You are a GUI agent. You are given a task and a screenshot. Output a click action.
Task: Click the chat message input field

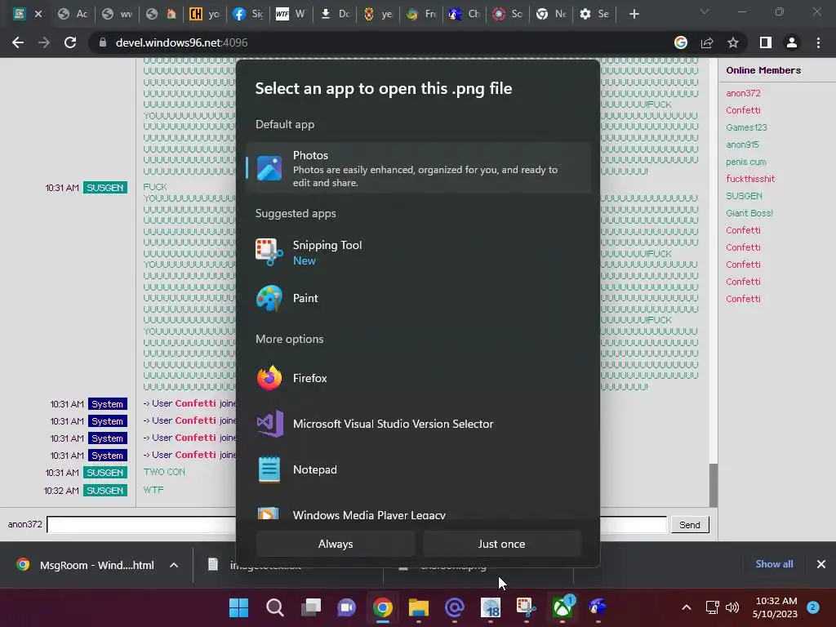tap(356, 525)
